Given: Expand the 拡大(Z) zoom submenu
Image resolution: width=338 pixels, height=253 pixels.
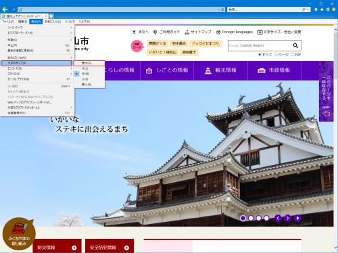Looking at the screenshot, I should 37,57.
